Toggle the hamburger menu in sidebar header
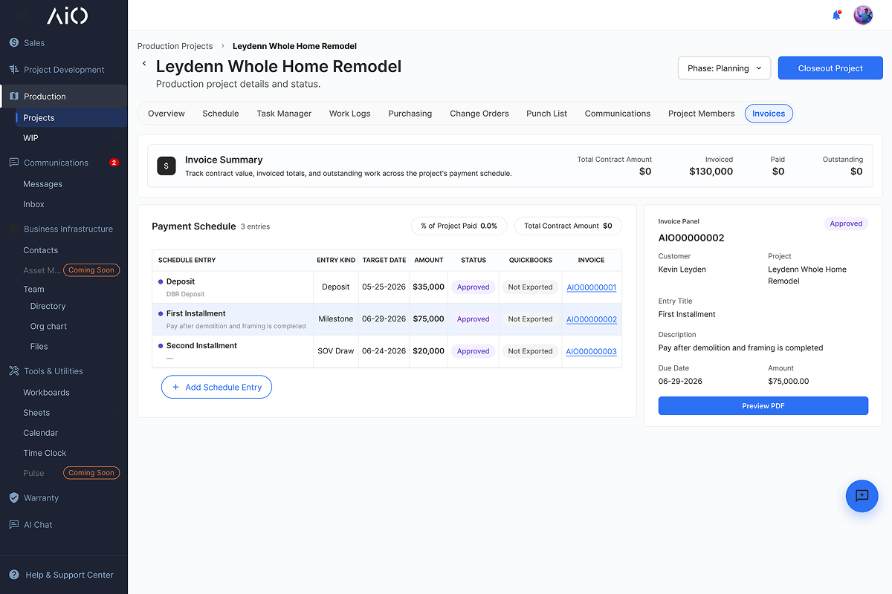 (x=23, y=16)
